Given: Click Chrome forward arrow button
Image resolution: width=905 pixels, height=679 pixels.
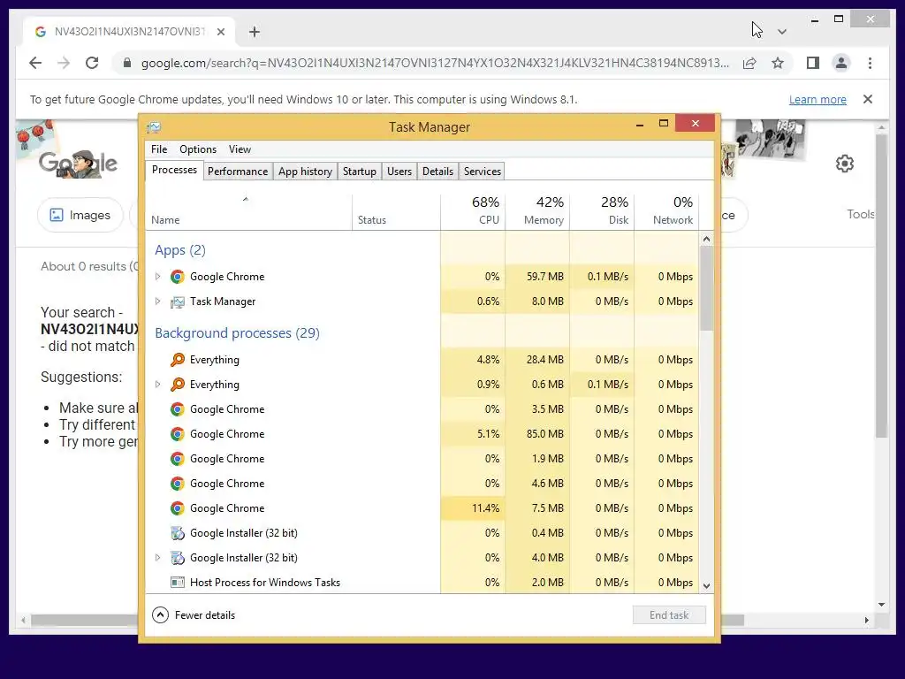Looking at the screenshot, I should [x=64, y=63].
